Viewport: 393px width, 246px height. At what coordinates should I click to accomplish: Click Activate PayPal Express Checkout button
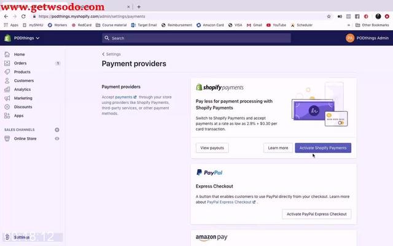pos(317,214)
